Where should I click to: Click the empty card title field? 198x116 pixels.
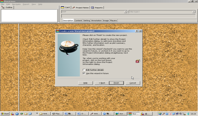128,16
